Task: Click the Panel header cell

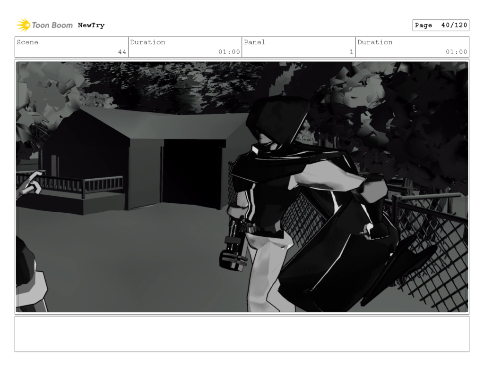Action: (255, 42)
